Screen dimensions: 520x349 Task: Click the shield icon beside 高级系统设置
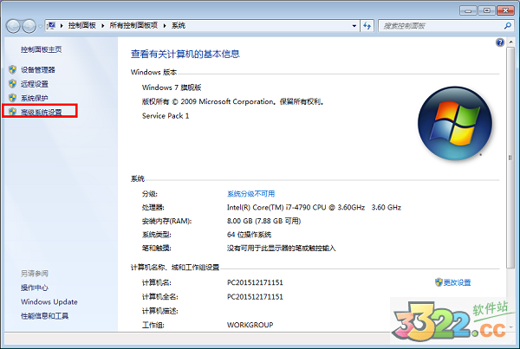[13, 112]
